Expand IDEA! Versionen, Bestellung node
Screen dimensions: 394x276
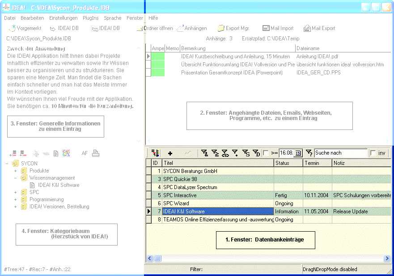pos(15,207)
